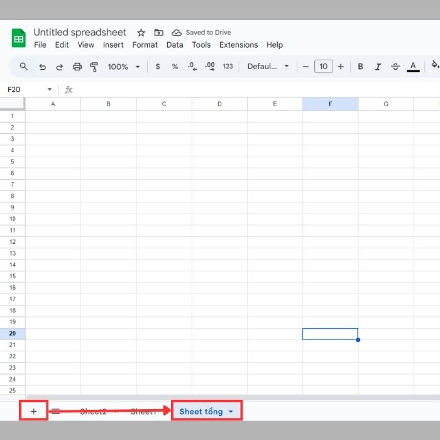Open more number formats 123
Viewport: 440px width, 440px height.
click(x=228, y=67)
